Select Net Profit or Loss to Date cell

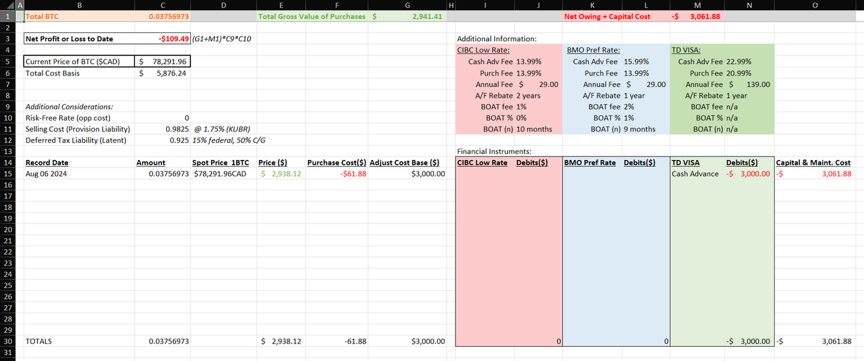[x=79, y=39]
